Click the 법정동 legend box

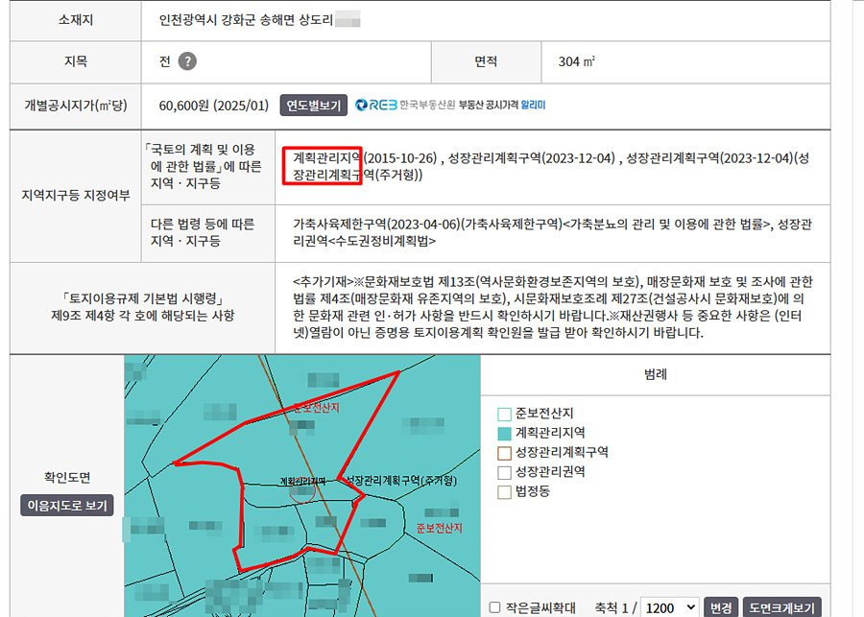click(x=505, y=491)
